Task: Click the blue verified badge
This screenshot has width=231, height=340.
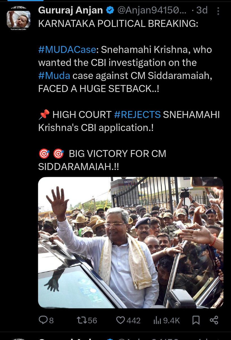Action: click(110, 10)
